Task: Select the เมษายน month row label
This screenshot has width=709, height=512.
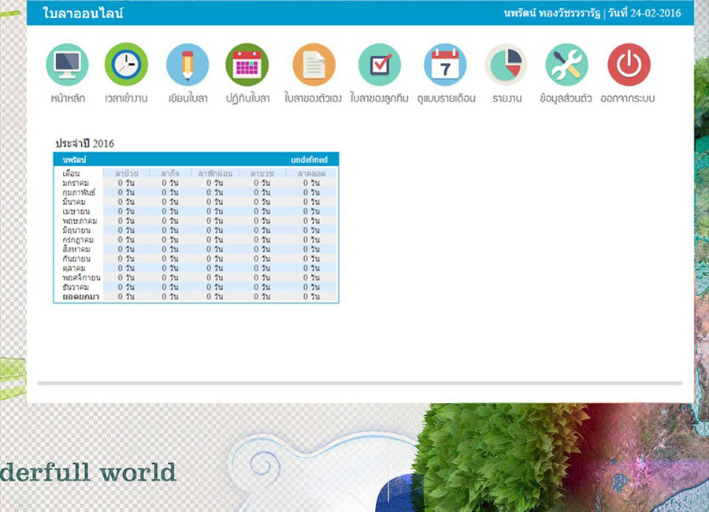Action: [x=76, y=211]
